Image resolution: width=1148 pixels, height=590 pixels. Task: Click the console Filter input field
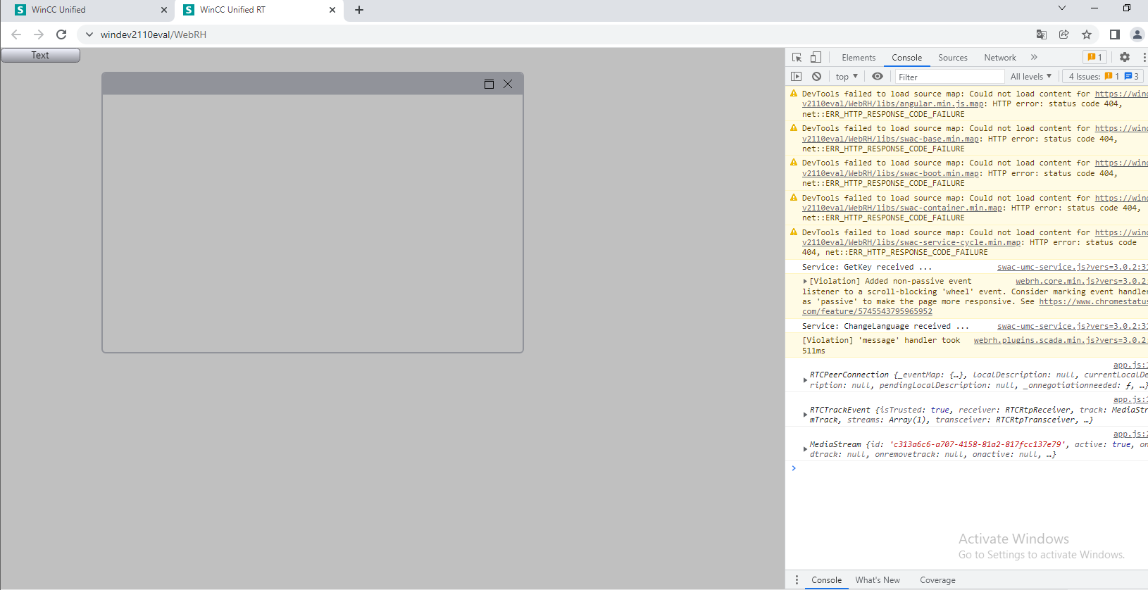(949, 77)
